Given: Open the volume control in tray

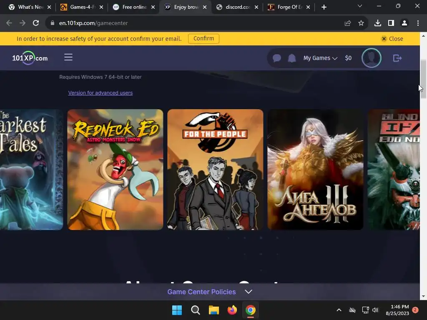Looking at the screenshot, I should pos(375,310).
